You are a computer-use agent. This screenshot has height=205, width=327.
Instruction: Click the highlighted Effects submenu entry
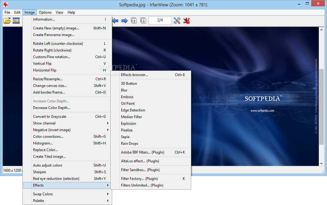click(67, 185)
